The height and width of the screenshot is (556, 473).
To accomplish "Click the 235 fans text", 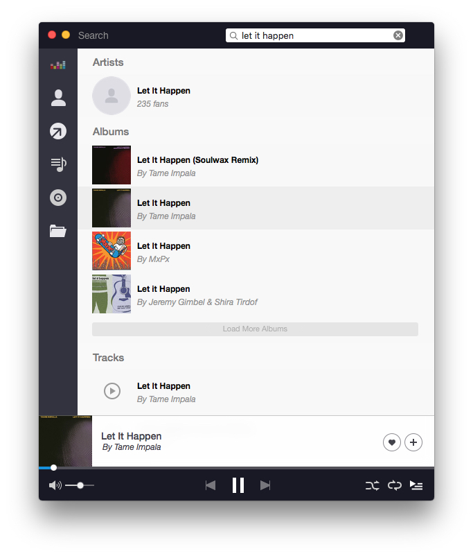I will (x=153, y=104).
